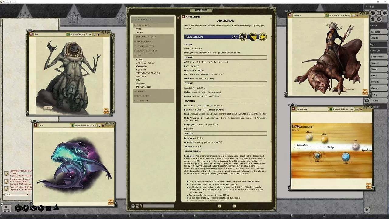The width and height of the screenshot is (389, 219).
Task: Click the plus zoom button below index
Action: tap(133, 206)
